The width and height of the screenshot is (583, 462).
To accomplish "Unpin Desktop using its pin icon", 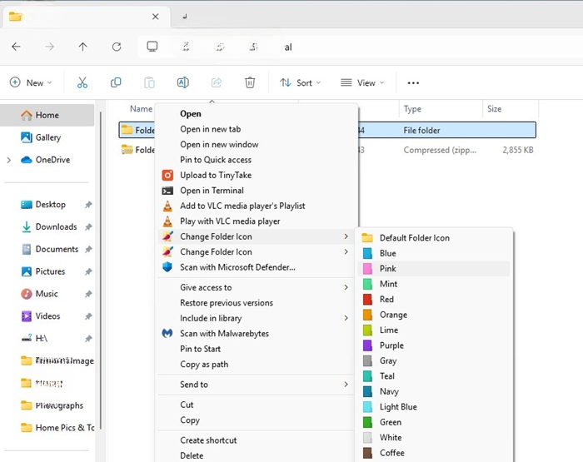I will point(88,205).
